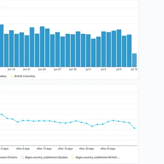Select the bar above the Jul 6 label
This screenshot has height=164, width=164.
pyautogui.click(x=103, y=49)
